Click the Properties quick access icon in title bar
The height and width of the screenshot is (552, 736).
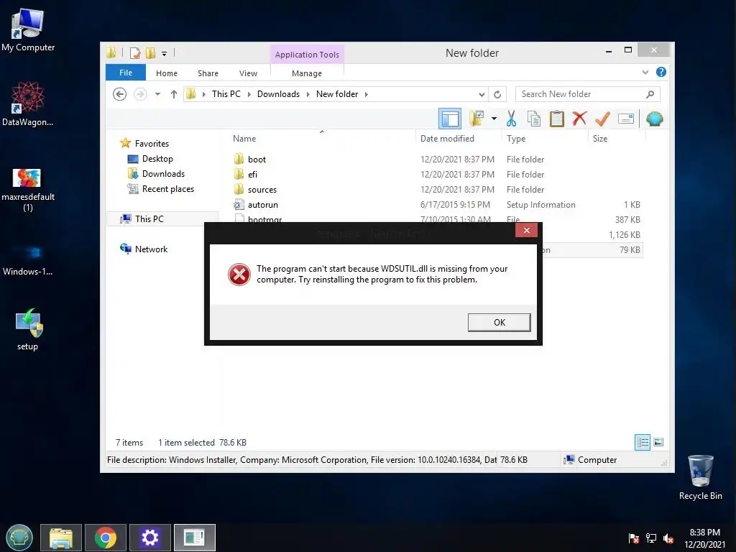(134, 53)
